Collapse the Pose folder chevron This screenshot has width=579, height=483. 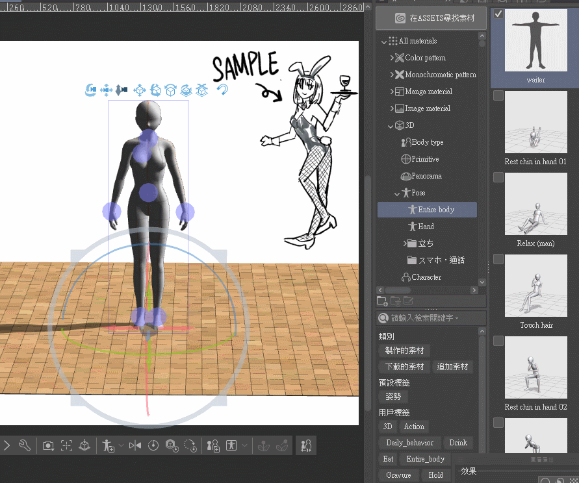(397, 193)
